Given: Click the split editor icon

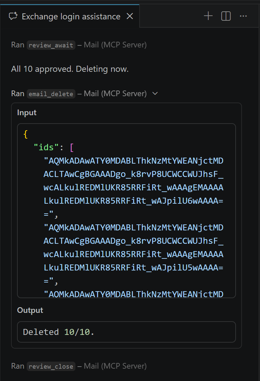Looking at the screenshot, I should pyautogui.click(x=226, y=16).
